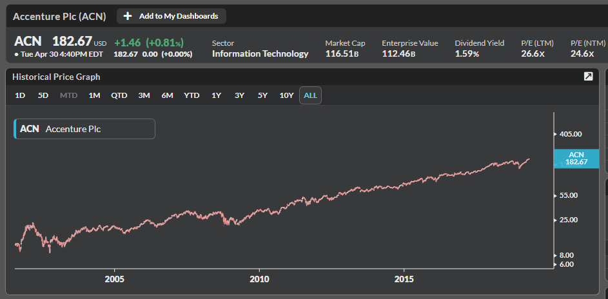Image resolution: width=608 pixels, height=299 pixels.
Task: Switch chart to 1M range
Action: click(94, 95)
